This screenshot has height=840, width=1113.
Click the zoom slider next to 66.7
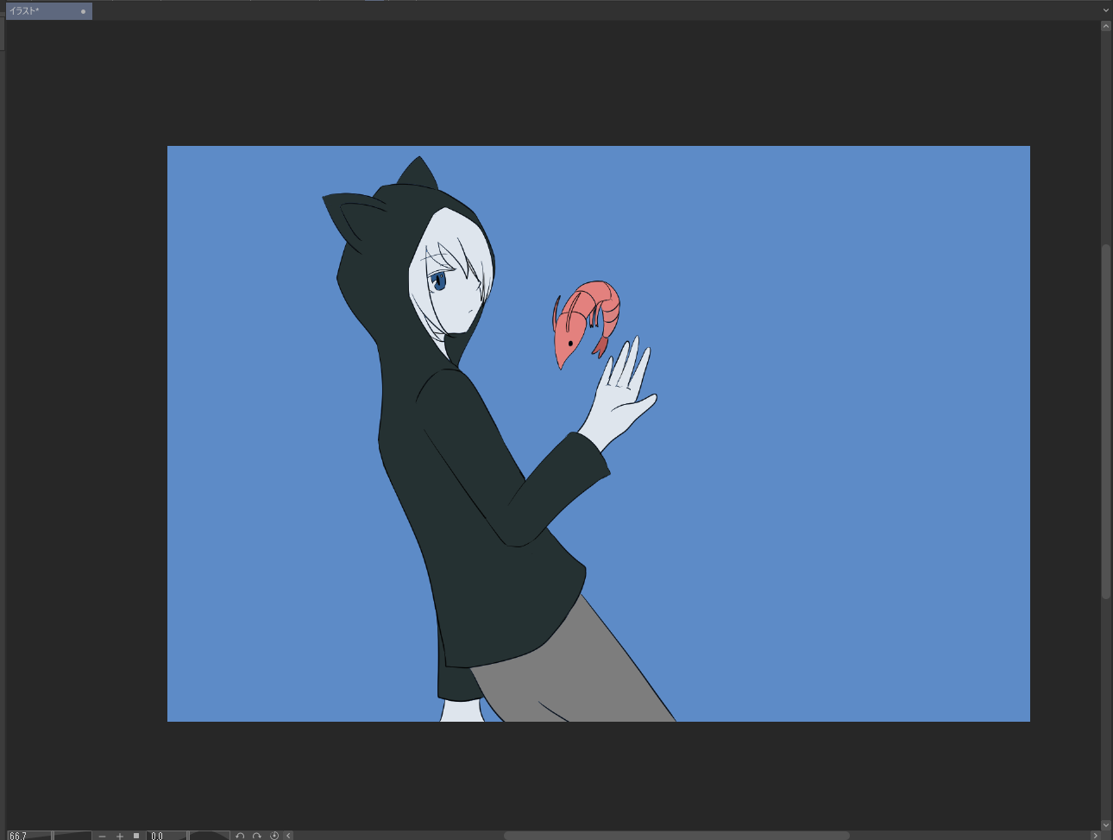coord(72,835)
